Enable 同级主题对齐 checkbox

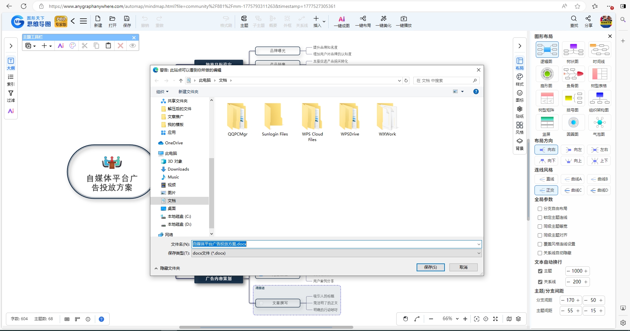pyautogui.click(x=540, y=235)
